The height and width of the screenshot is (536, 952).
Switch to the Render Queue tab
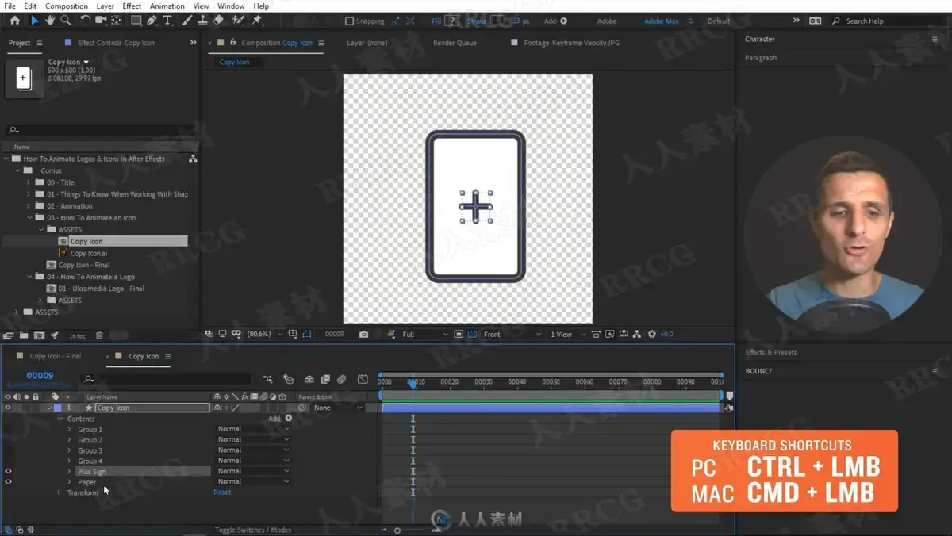click(x=455, y=43)
